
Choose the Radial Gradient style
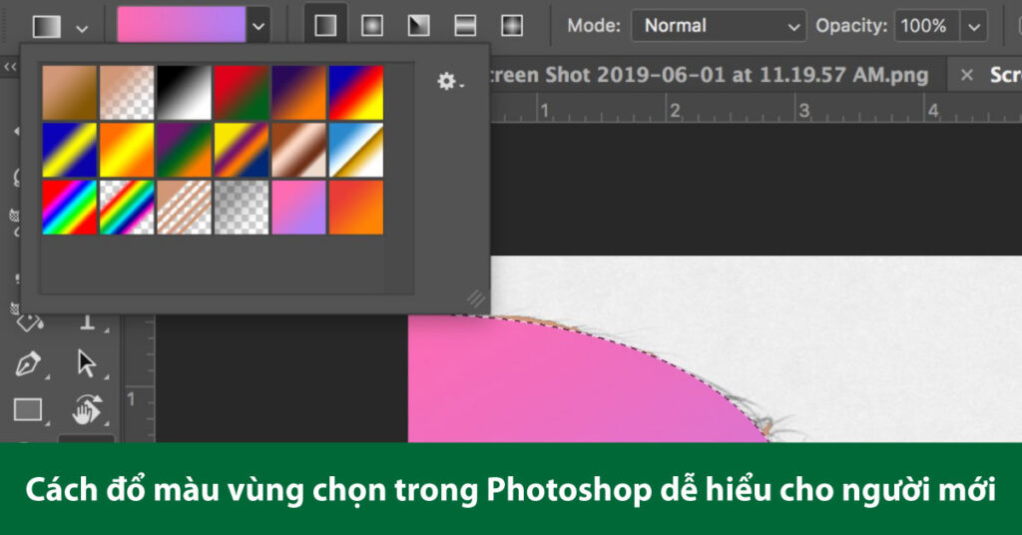(x=372, y=25)
